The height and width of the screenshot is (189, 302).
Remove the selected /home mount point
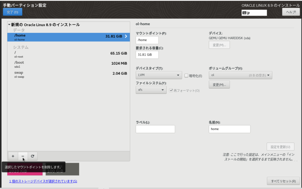pyautogui.click(x=23, y=156)
